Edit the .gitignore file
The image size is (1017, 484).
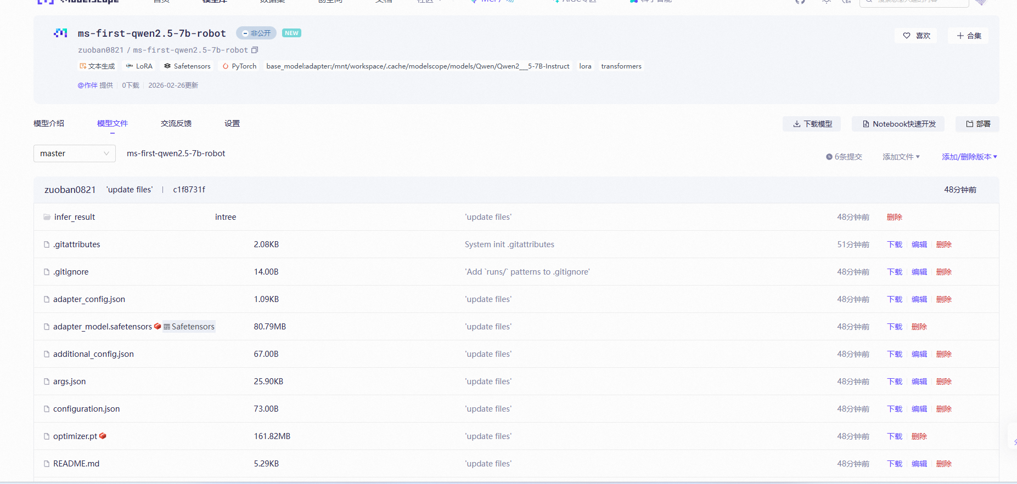(919, 272)
